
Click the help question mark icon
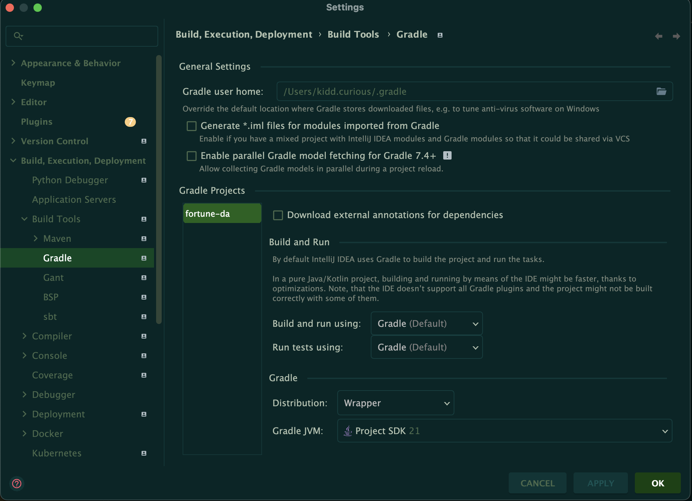[17, 483]
